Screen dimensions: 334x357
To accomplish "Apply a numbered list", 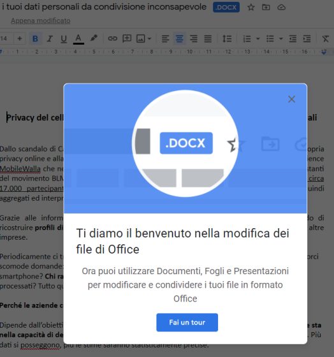I will (247, 38).
